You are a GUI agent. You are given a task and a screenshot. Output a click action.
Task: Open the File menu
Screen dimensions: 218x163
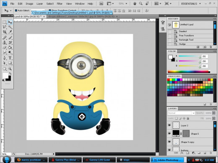click(x=12, y=4)
